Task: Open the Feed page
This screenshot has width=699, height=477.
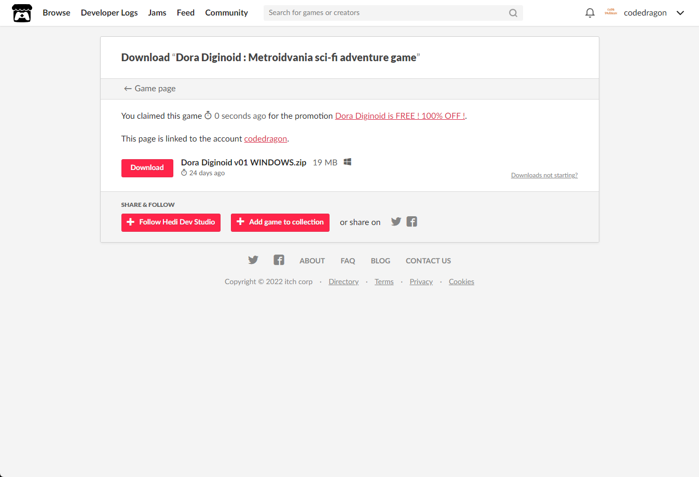Action: [186, 13]
